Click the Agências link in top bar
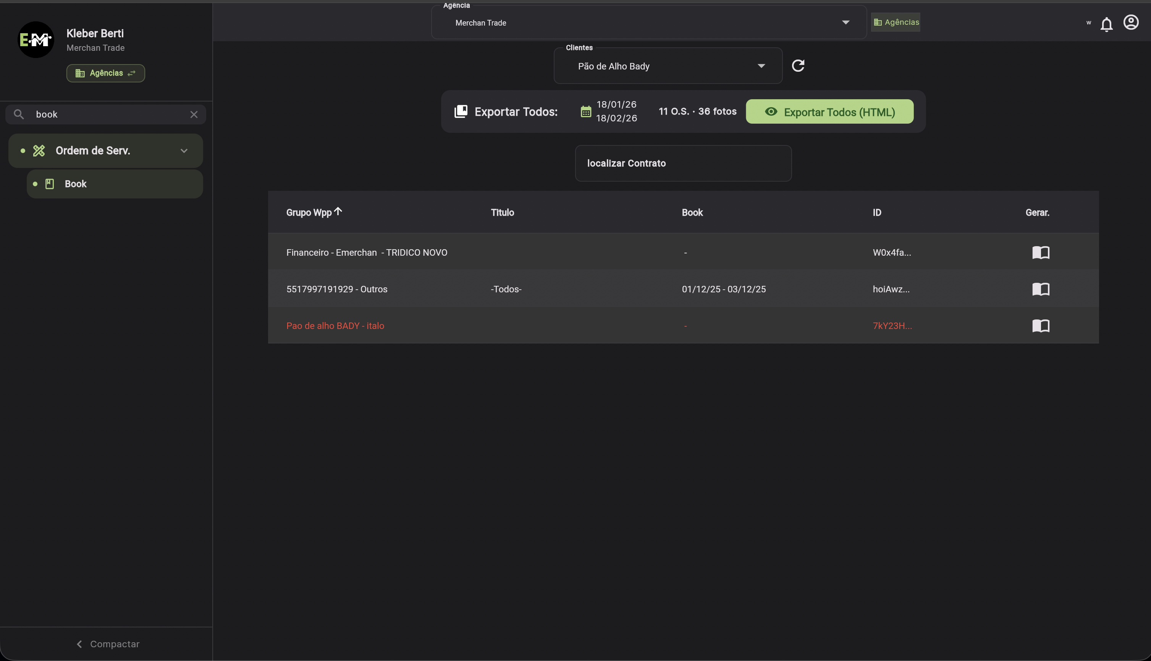This screenshot has width=1151, height=661. [896, 22]
